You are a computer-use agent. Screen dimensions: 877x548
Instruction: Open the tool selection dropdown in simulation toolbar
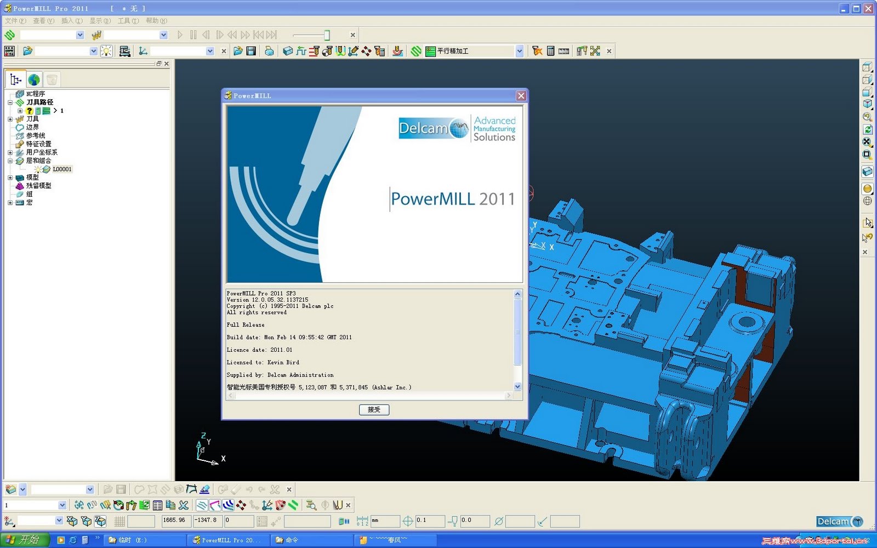(163, 35)
